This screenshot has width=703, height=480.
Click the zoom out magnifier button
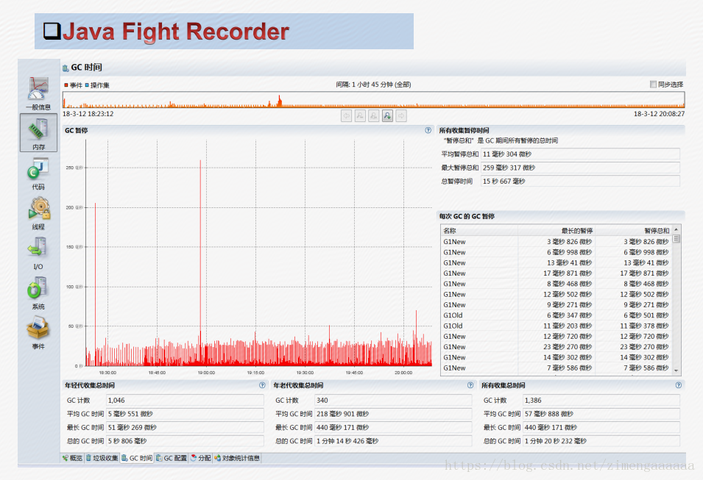(360, 116)
